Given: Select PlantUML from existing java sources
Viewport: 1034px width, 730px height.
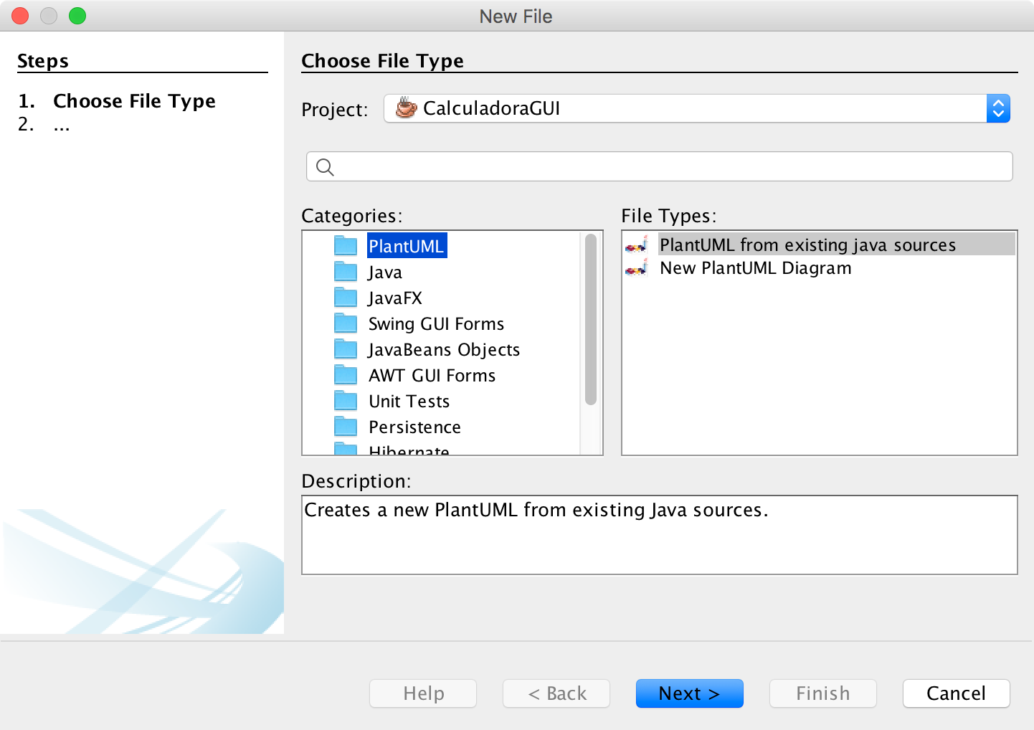Looking at the screenshot, I should tap(807, 245).
